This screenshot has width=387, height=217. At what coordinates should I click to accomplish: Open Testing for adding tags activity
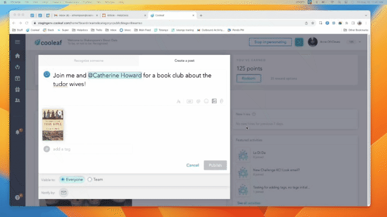(281, 188)
